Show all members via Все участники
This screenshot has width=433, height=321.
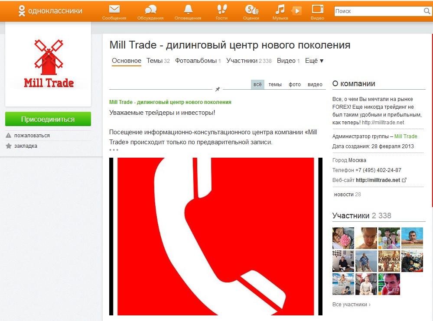[x=351, y=305]
